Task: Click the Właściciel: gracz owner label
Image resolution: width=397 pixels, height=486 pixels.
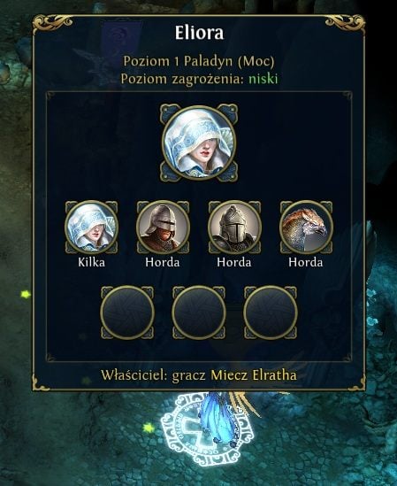Action: pyautogui.click(x=154, y=375)
